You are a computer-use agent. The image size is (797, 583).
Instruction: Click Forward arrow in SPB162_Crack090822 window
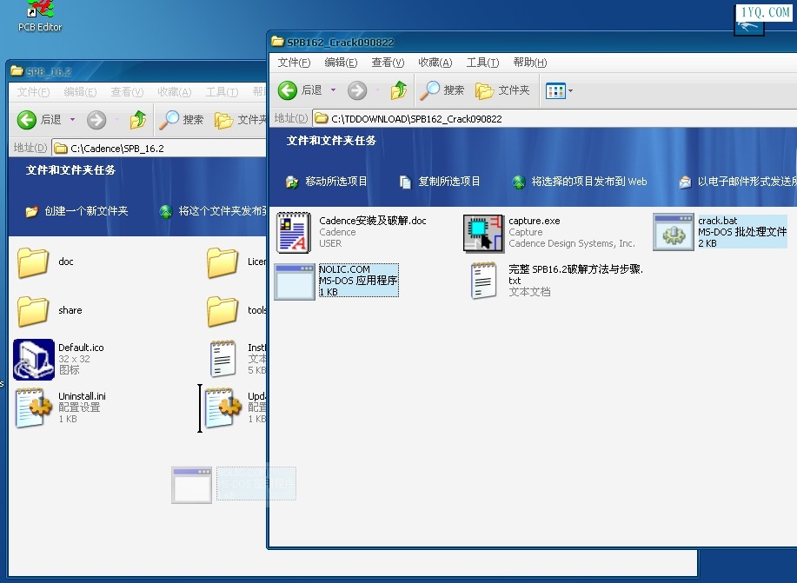(x=357, y=90)
